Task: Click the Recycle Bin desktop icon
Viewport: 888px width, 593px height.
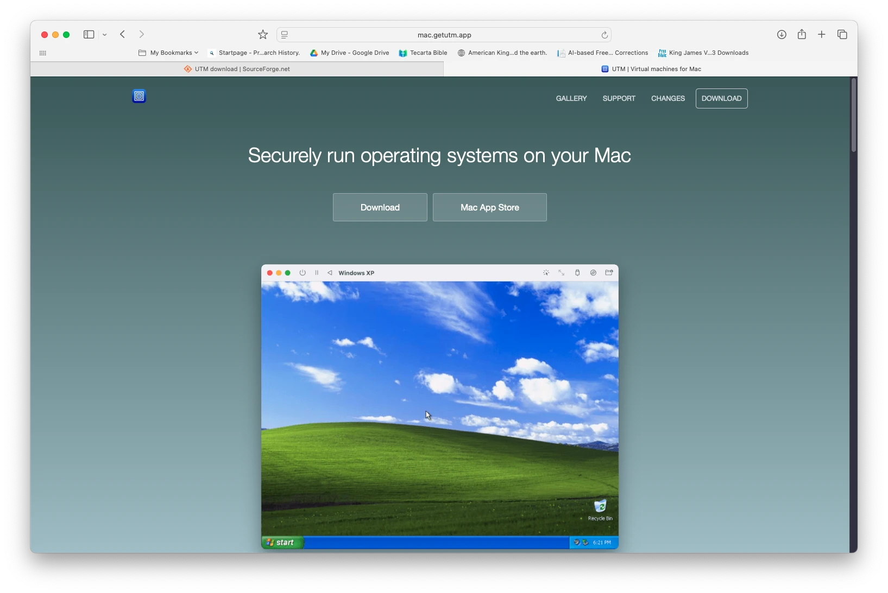Action: (600, 511)
